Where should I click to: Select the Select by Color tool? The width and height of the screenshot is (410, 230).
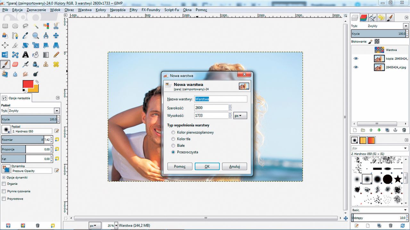click(x=46, y=26)
